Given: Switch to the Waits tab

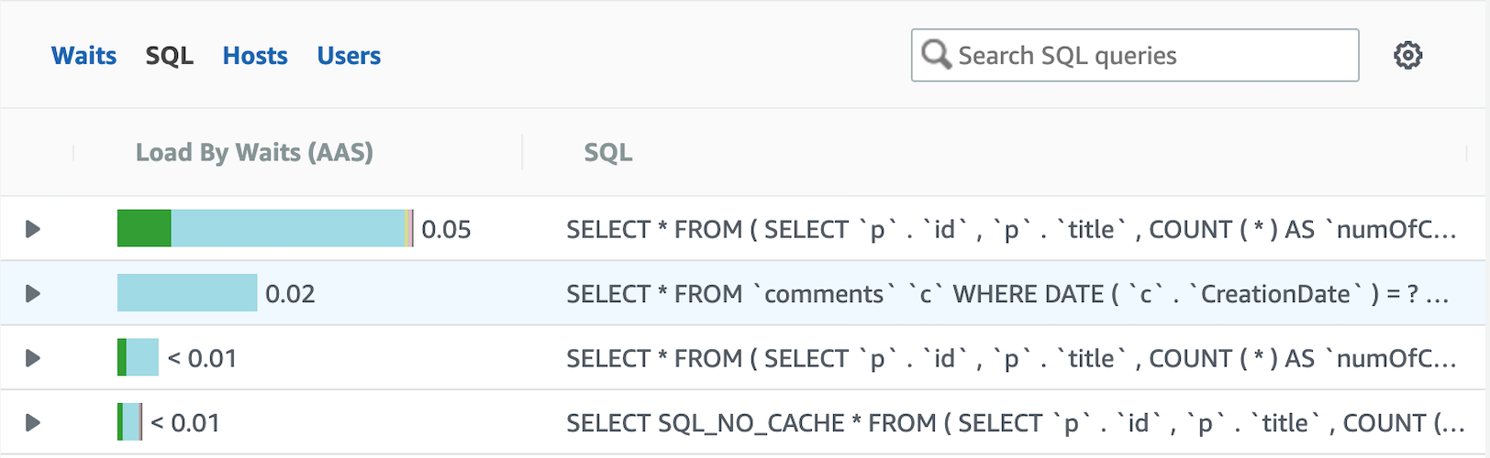Looking at the screenshot, I should pos(83,56).
